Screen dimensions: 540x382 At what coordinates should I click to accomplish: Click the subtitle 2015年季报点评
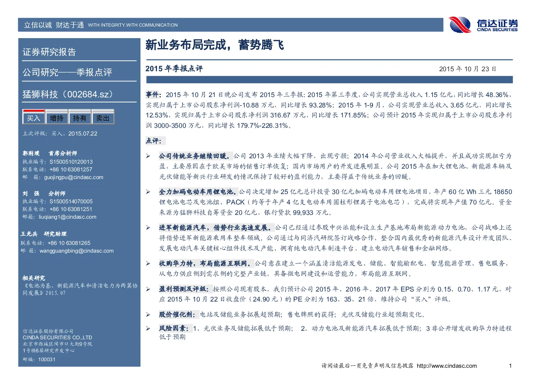[x=174, y=69]
